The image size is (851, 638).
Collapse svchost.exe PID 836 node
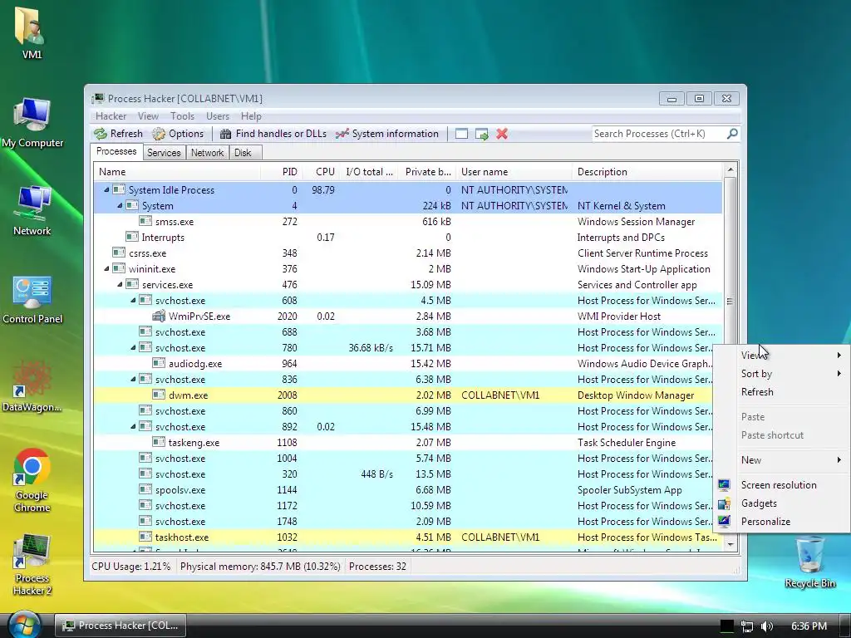click(133, 379)
